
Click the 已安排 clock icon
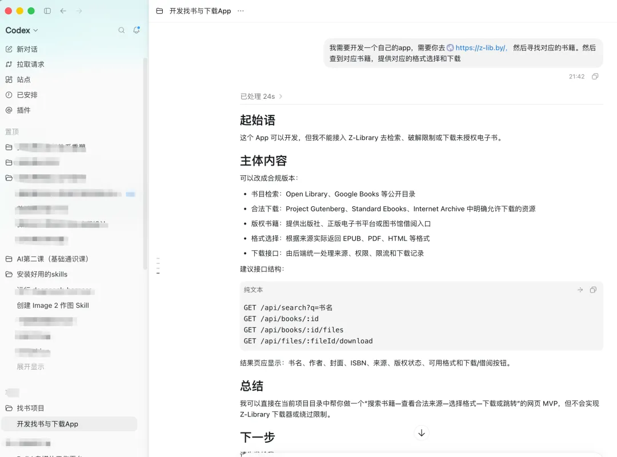tap(9, 95)
